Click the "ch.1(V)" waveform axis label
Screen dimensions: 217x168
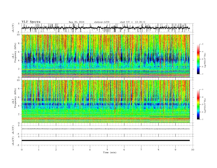pyautogui.click(x=13, y=28)
